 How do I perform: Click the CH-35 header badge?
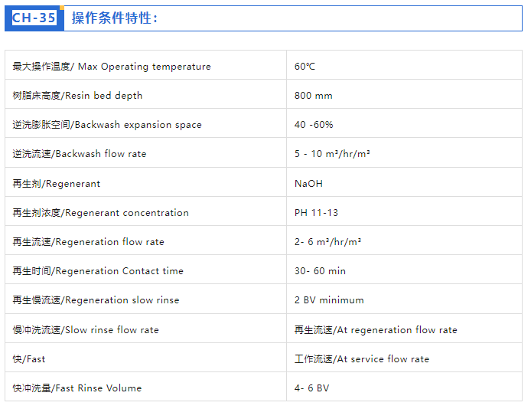(x=34, y=18)
